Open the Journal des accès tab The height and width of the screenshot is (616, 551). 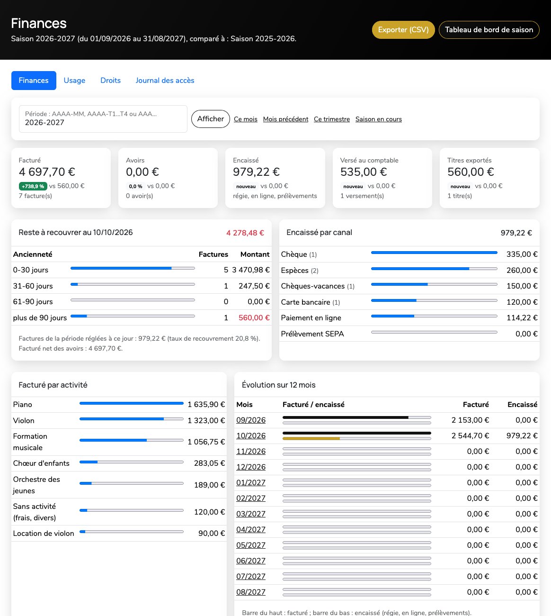(x=165, y=81)
